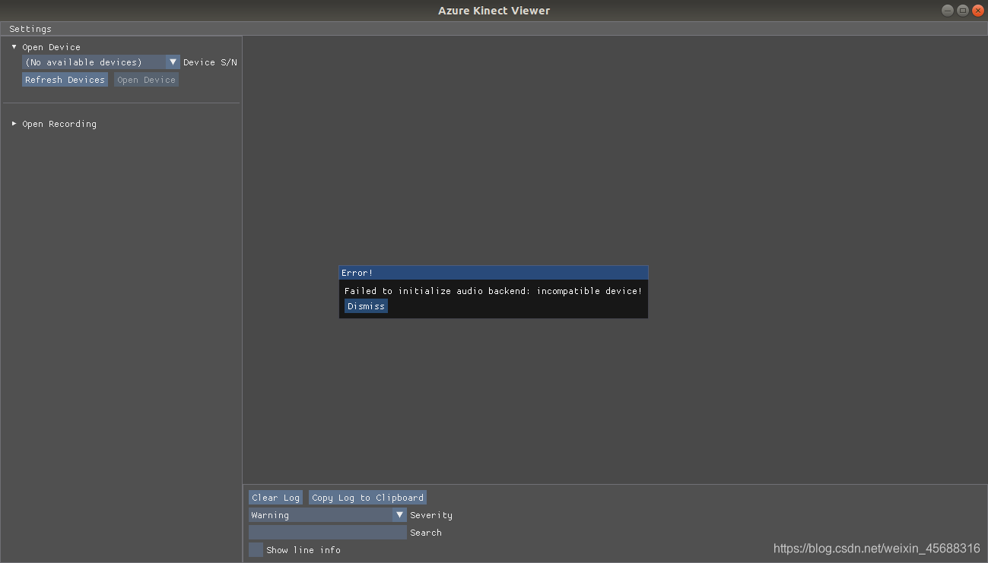Click the disabled Open Device button

tap(146, 80)
